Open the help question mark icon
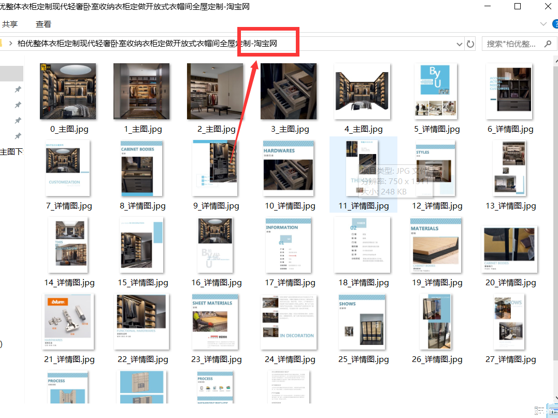 555,24
